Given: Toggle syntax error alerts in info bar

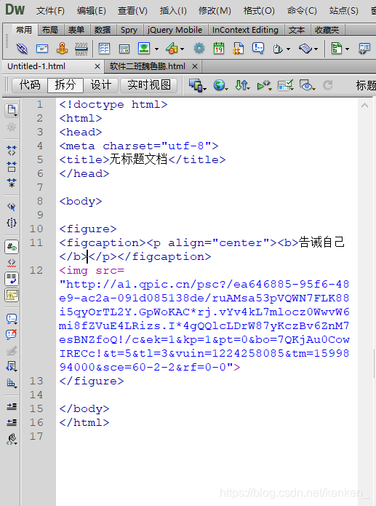Looking at the screenshot, I should [12, 295].
